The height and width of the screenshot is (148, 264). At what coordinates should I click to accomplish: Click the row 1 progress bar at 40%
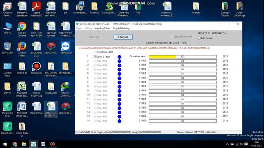(183, 57)
